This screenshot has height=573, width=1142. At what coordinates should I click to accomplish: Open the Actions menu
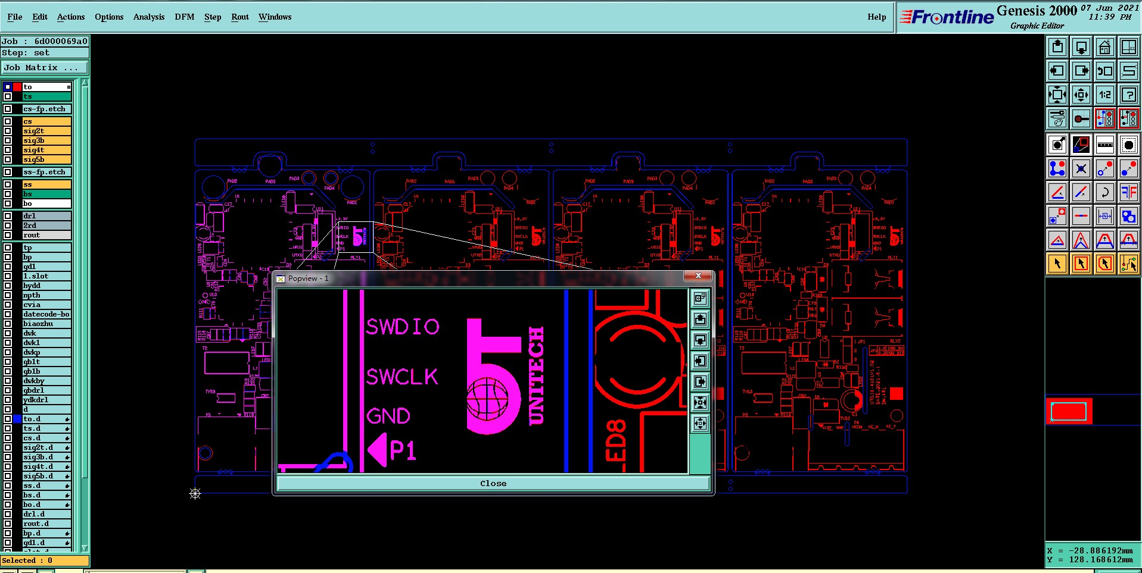point(71,17)
